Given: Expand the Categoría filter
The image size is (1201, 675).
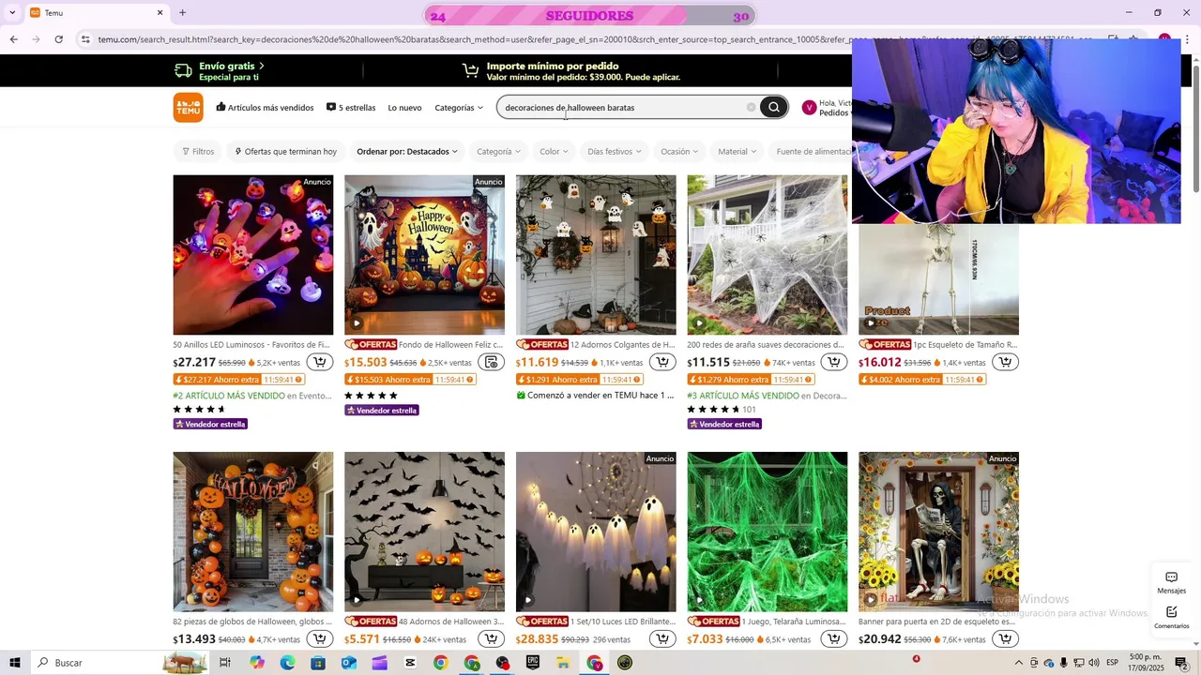Looking at the screenshot, I should tap(499, 151).
